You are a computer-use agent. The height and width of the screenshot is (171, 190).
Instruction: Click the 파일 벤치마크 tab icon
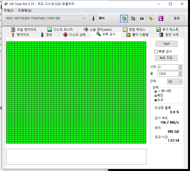[x=13, y=30]
